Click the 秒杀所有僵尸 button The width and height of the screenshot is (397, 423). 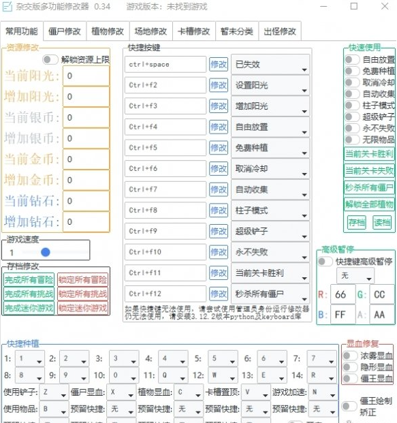[x=369, y=187]
